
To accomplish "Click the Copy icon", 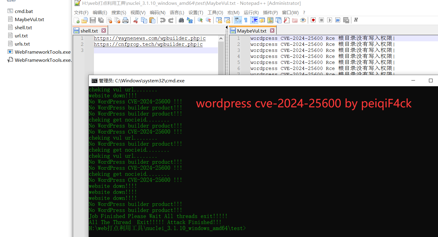I will [144, 20].
